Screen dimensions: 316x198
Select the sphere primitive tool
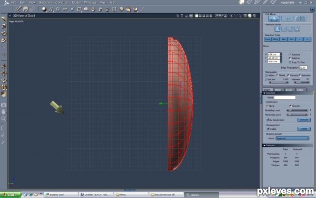[x=44, y=9]
